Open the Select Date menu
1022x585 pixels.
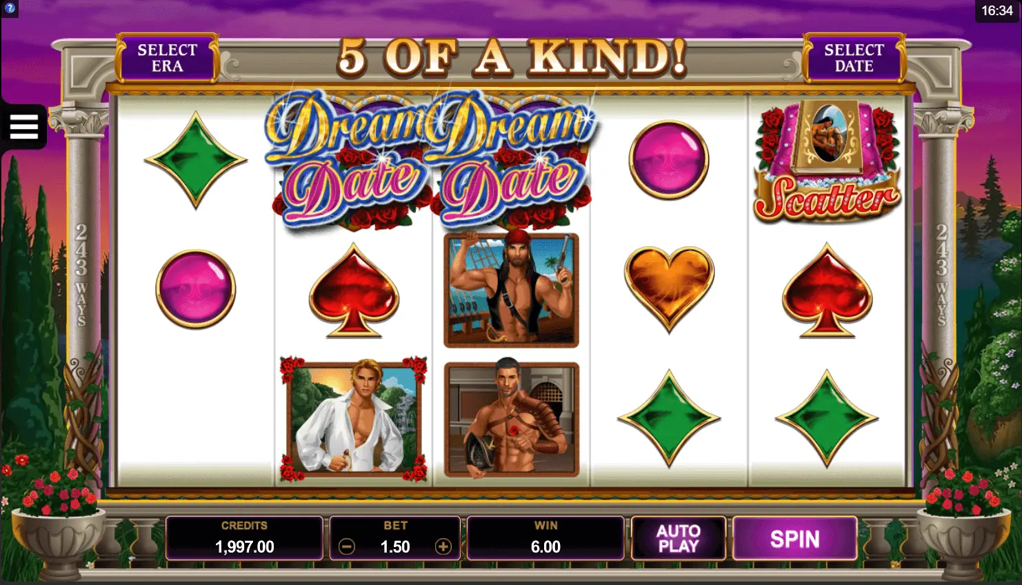coord(854,58)
